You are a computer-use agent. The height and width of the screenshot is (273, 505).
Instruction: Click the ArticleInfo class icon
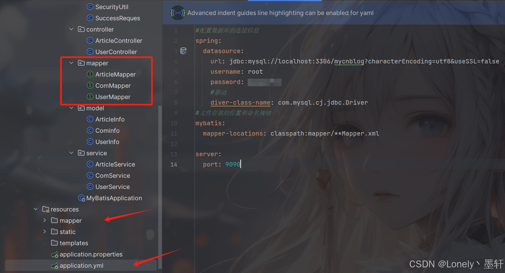[x=90, y=119]
